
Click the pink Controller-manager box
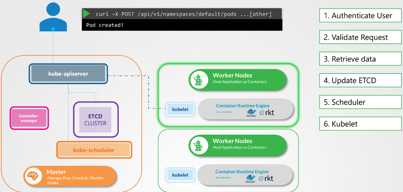[29, 118]
